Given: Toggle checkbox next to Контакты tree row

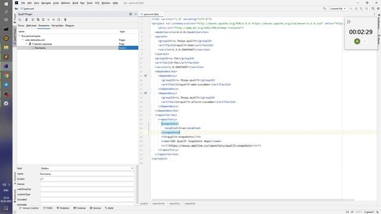Looking at the screenshot, I should pos(33,48).
